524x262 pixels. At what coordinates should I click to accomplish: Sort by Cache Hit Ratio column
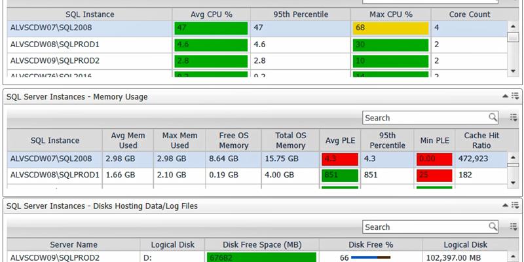pyautogui.click(x=481, y=140)
